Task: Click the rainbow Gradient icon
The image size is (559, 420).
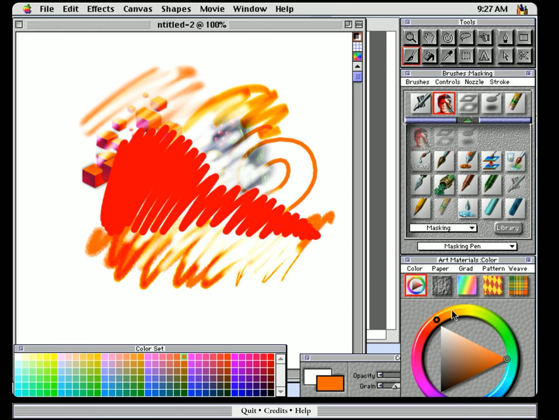Action: click(x=467, y=285)
